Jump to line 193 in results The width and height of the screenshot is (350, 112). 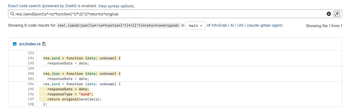[31, 53]
